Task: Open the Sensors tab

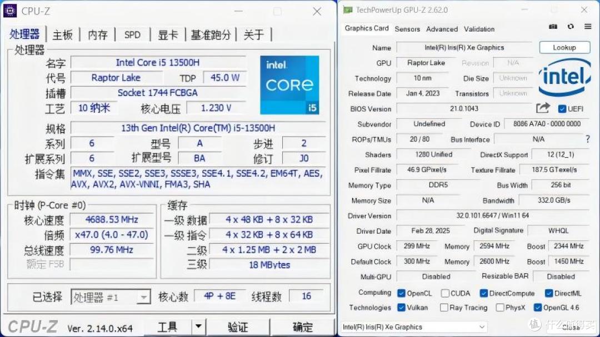Action: pos(407,29)
